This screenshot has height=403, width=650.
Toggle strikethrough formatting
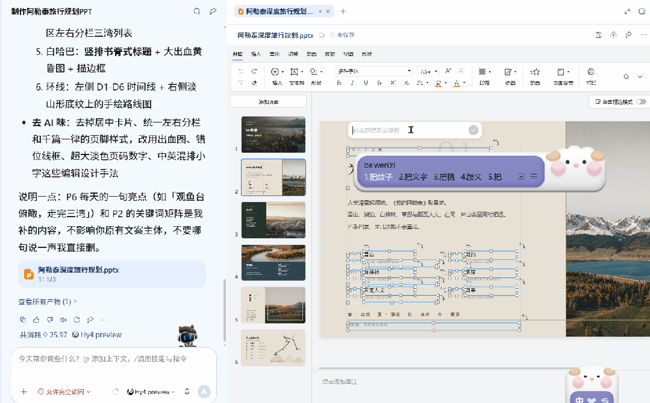(x=380, y=83)
